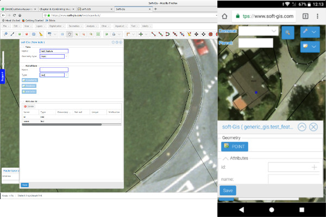Click the save disk toolbar icon

(34, 34)
